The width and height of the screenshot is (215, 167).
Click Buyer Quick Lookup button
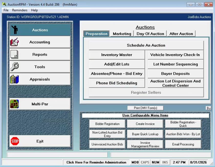pos(145,134)
